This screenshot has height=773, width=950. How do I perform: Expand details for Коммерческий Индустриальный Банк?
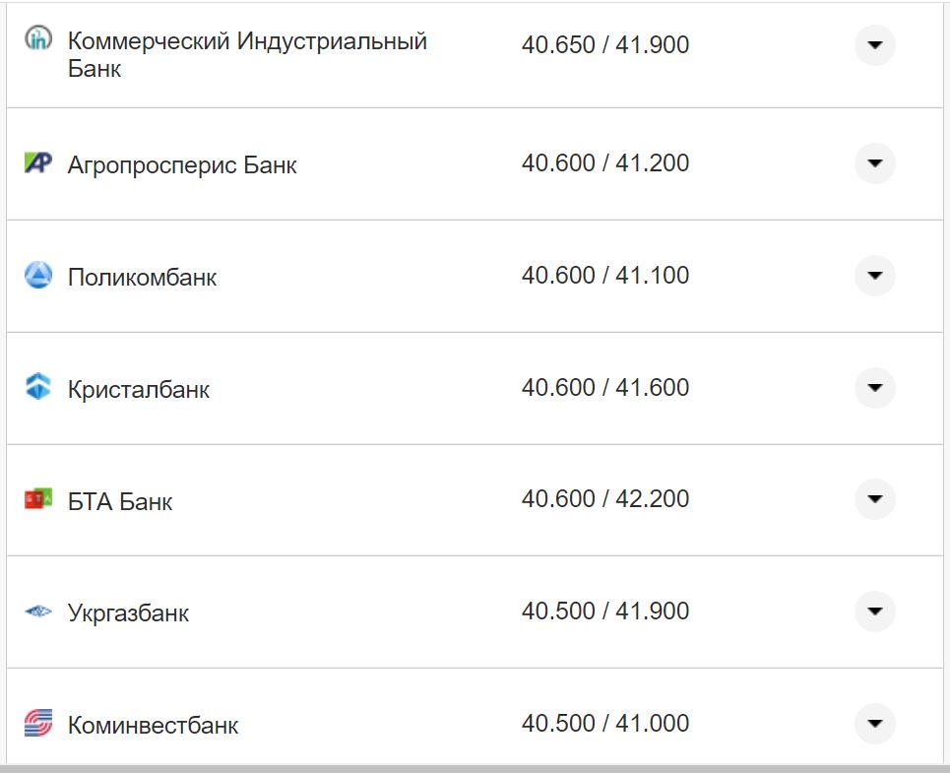click(874, 45)
